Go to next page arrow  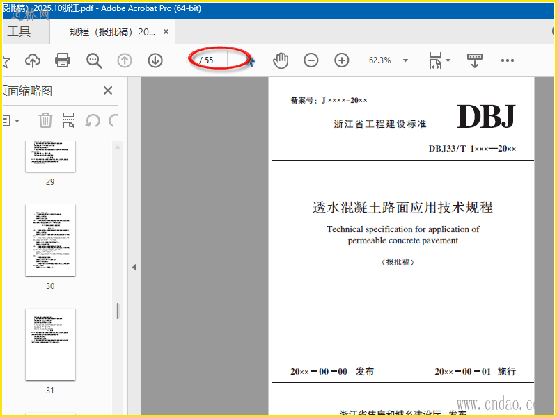(155, 60)
